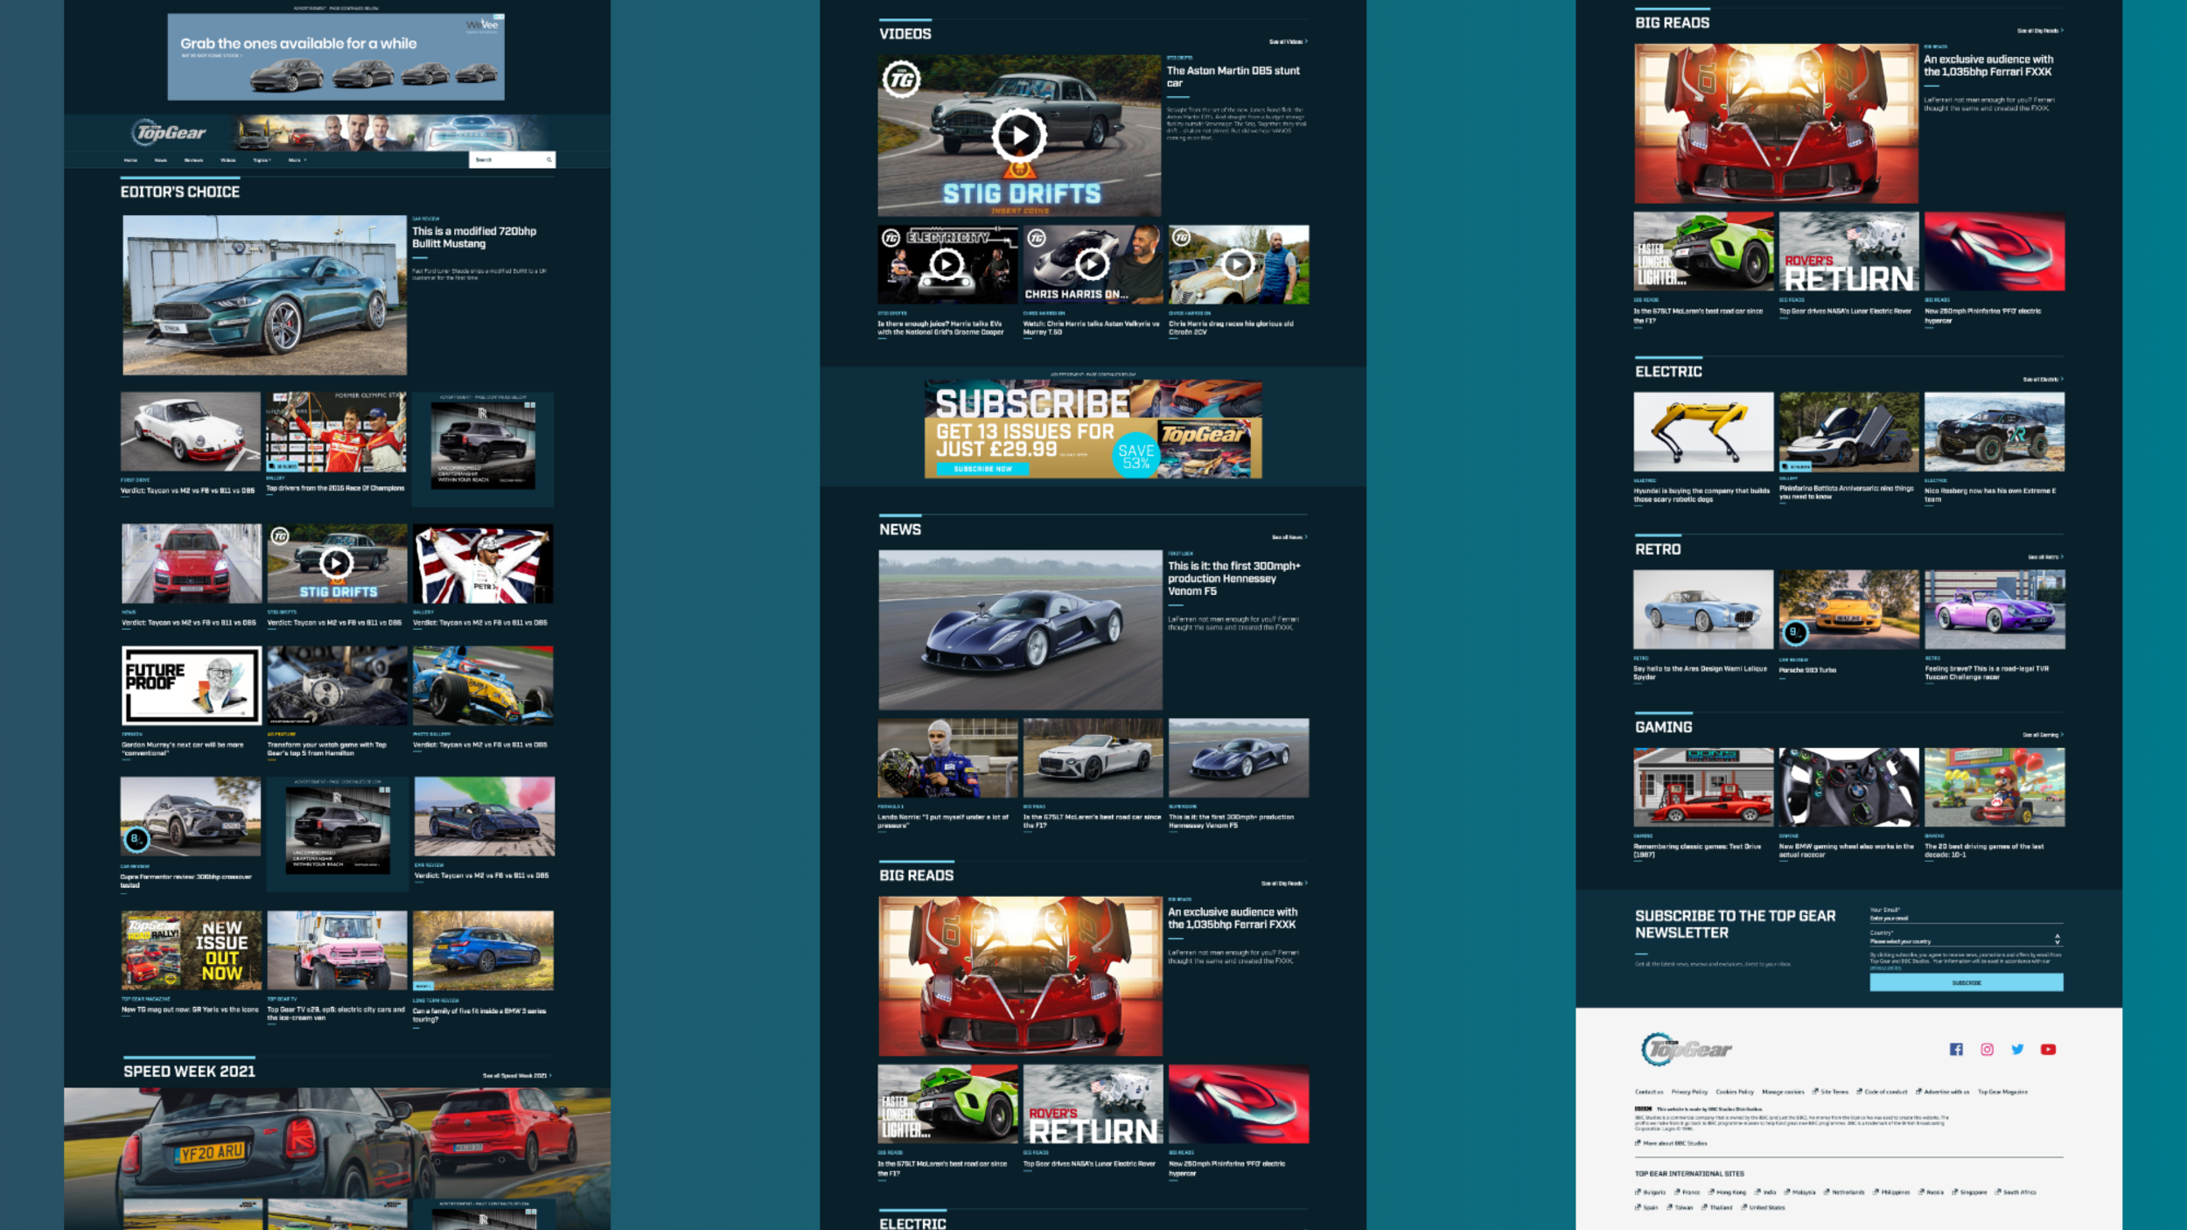The width and height of the screenshot is (2187, 1230).
Task: Click the Site Terms external link icon
Action: pyautogui.click(x=1815, y=1092)
